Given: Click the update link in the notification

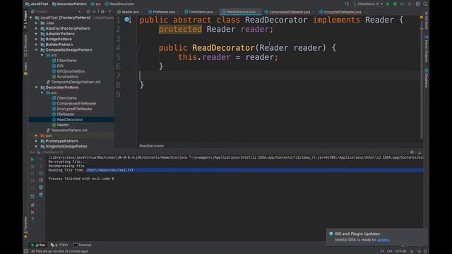Looking at the screenshot, I should coord(383,240).
